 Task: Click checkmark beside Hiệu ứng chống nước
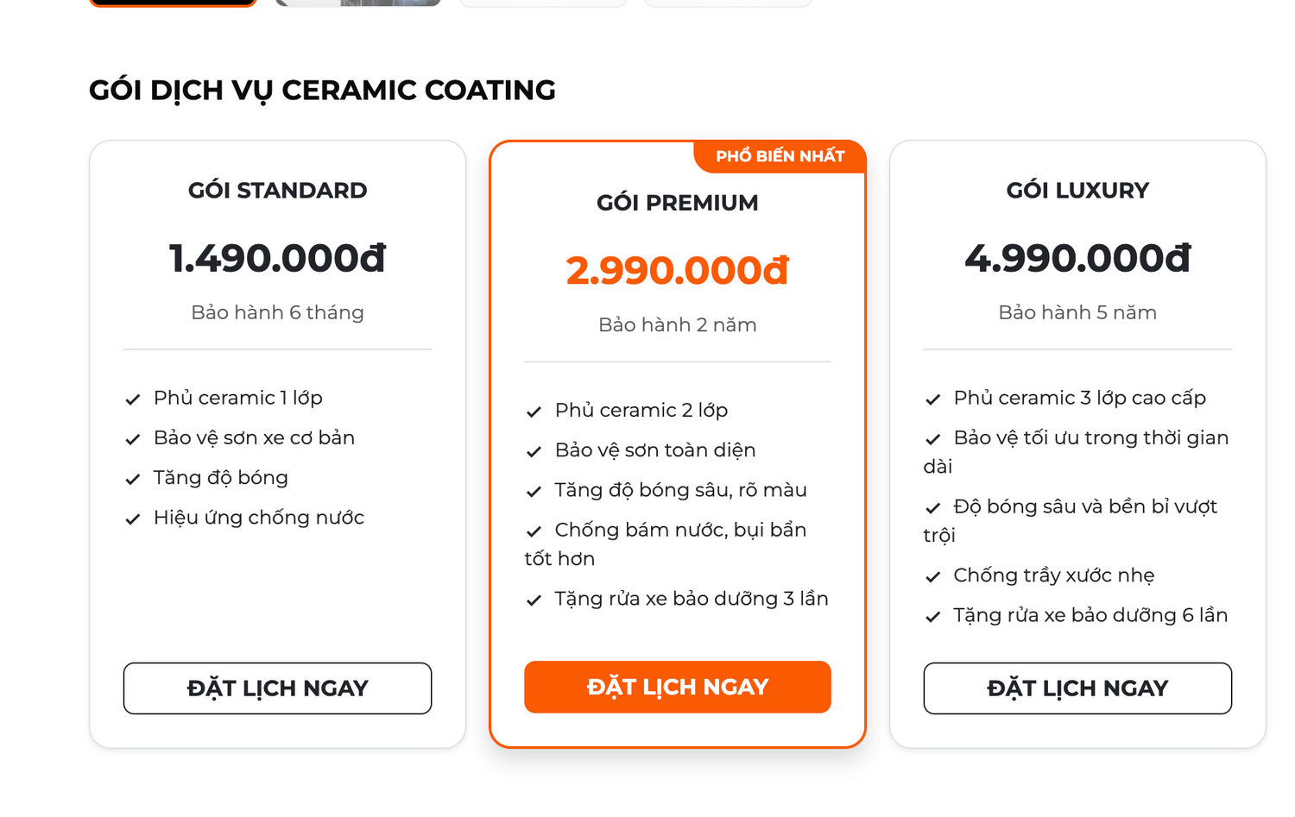pyautogui.click(x=133, y=518)
